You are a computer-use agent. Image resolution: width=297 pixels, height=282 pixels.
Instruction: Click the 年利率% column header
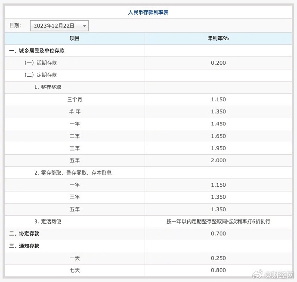pos(218,38)
